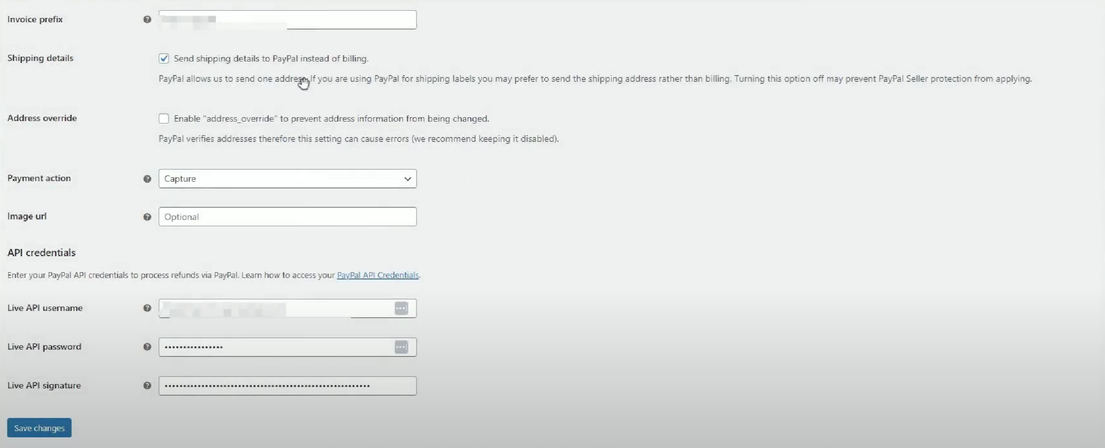The width and height of the screenshot is (1105, 448).
Task: Click the Live API signature field
Action: click(287, 386)
